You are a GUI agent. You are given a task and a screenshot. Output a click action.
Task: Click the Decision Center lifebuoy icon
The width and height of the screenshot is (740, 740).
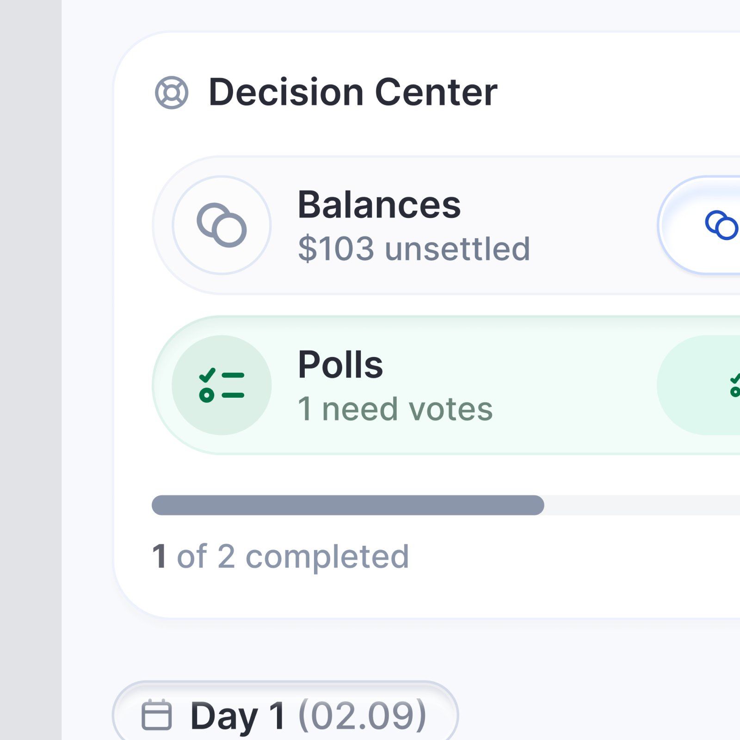(172, 92)
